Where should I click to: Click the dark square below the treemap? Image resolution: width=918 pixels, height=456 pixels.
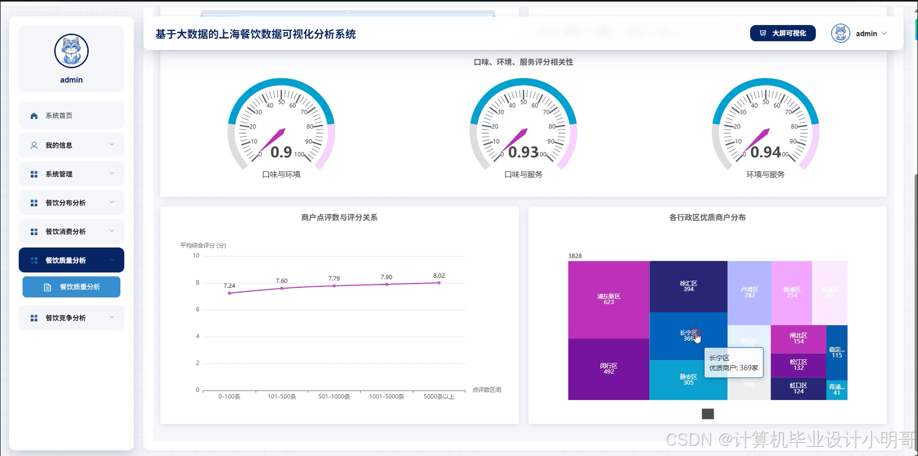tap(708, 414)
